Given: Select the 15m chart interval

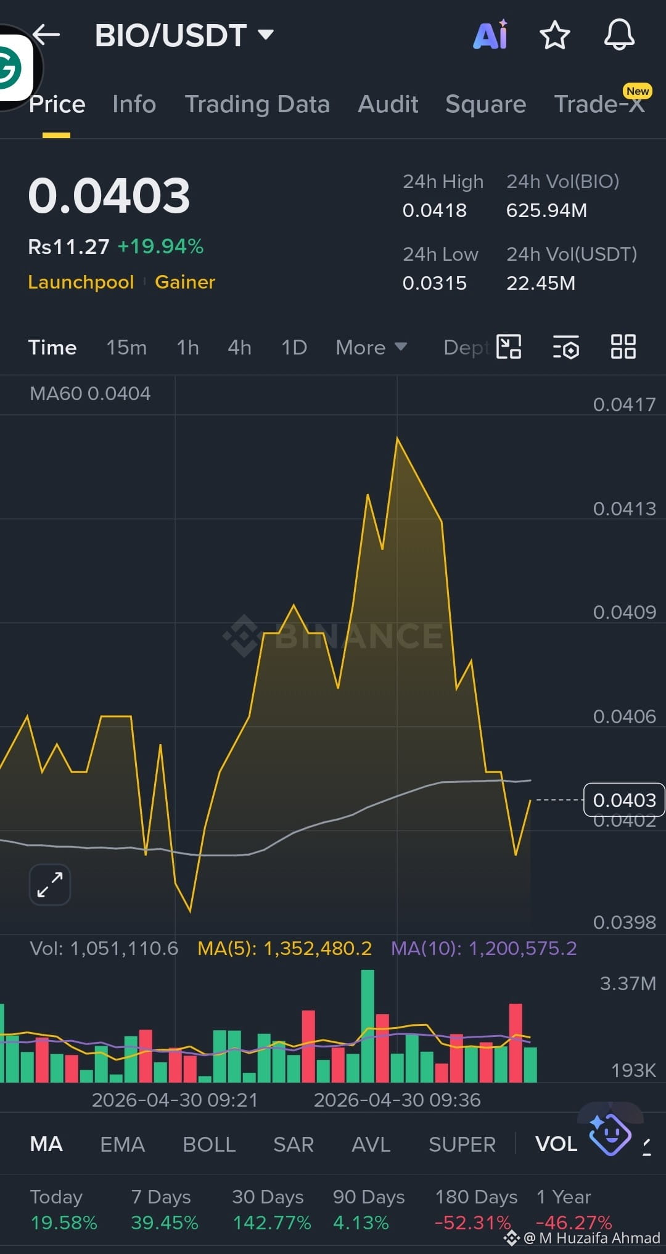Looking at the screenshot, I should tap(126, 347).
